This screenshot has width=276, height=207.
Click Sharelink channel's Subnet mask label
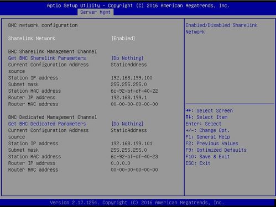click(23, 84)
